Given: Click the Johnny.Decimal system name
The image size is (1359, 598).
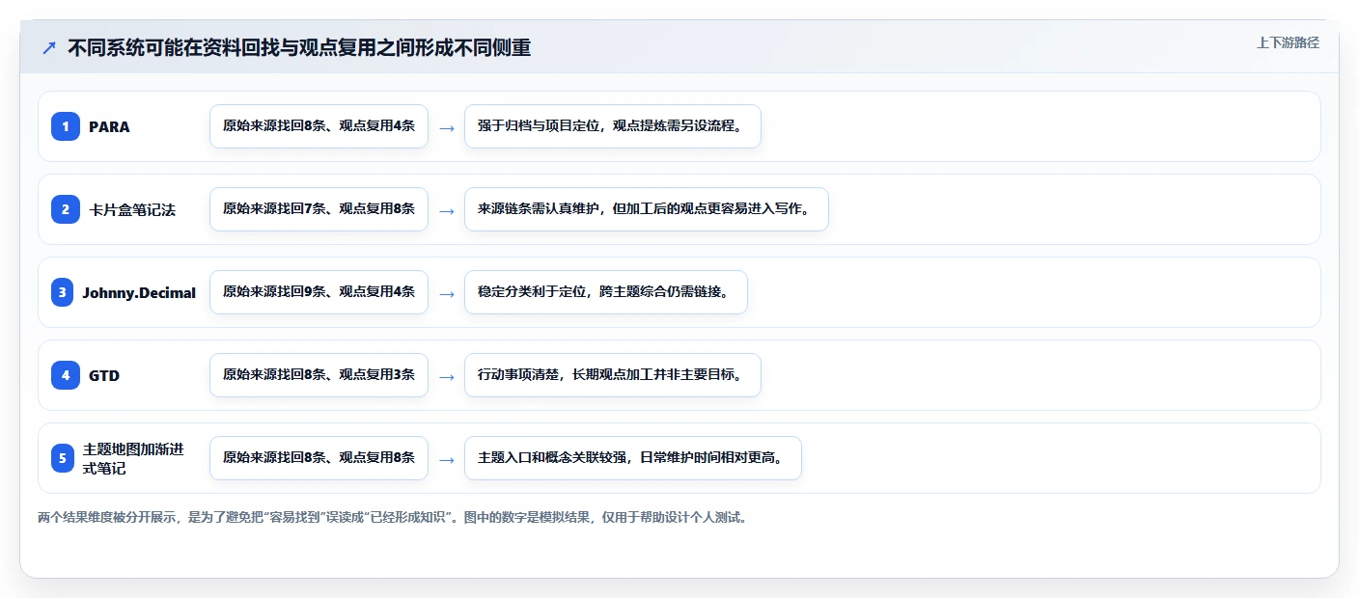Looking at the screenshot, I should tap(139, 292).
